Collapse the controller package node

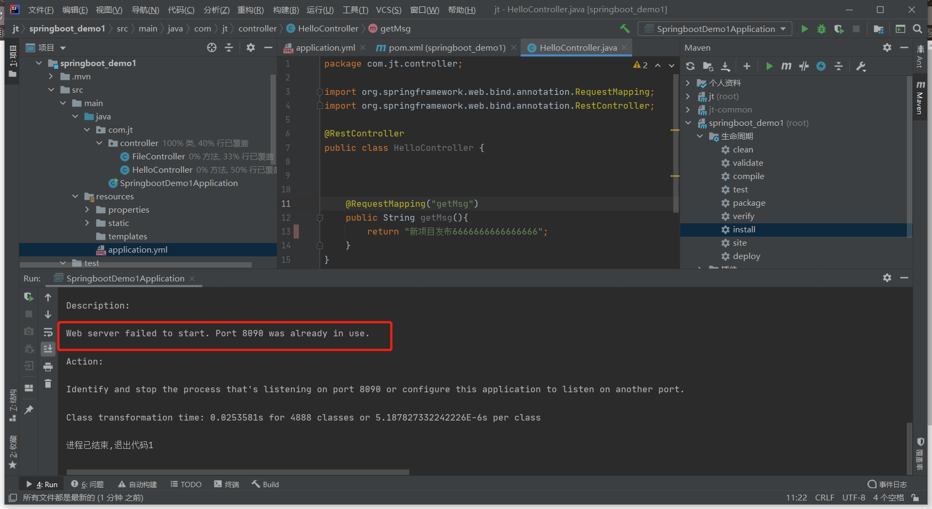point(99,143)
